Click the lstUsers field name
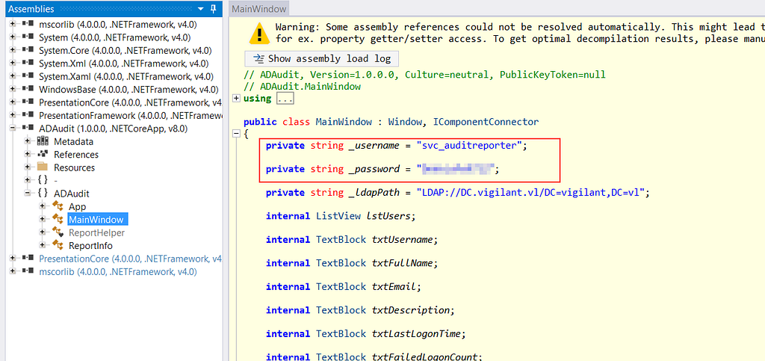This screenshot has width=765, height=361. click(x=388, y=216)
